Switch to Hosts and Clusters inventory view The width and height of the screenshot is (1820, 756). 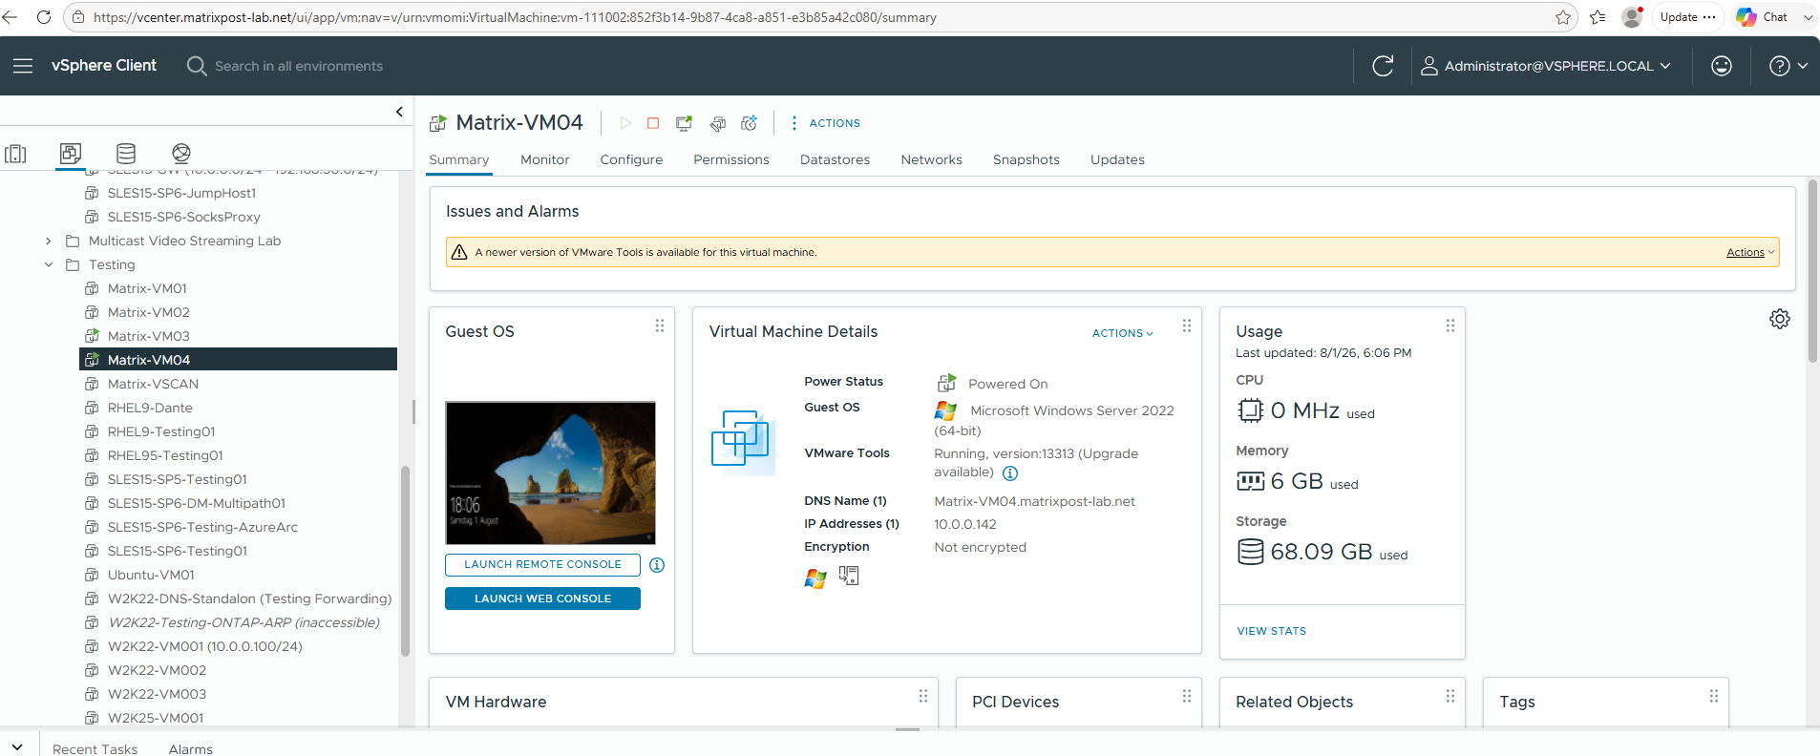(x=15, y=153)
